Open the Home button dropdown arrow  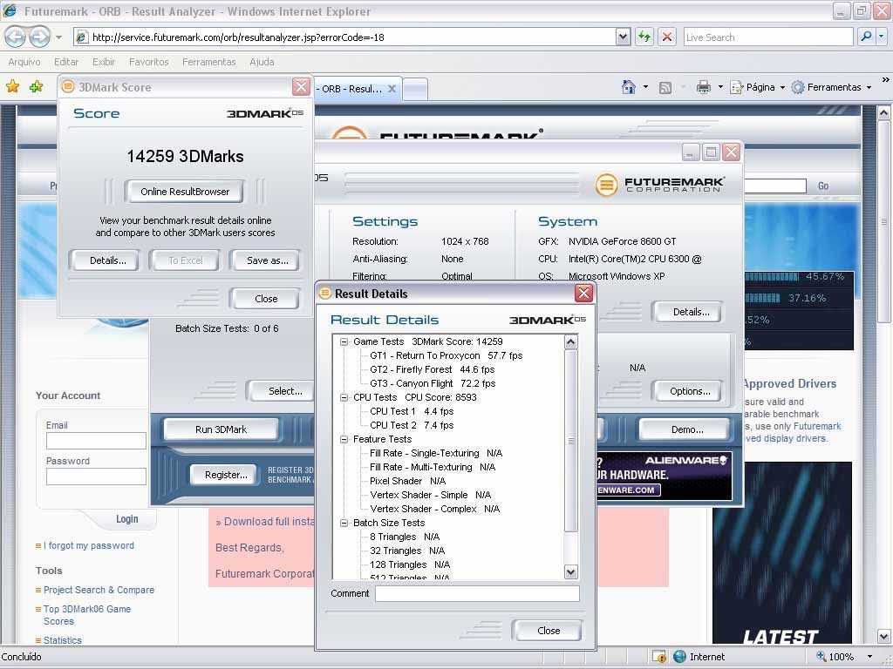point(645,87)
